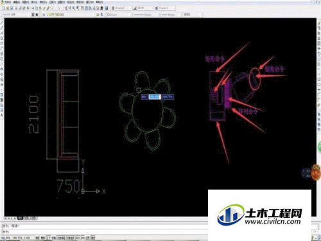
Task: Switch to the 模型 model tab
Action: click(x=21, y=219)
